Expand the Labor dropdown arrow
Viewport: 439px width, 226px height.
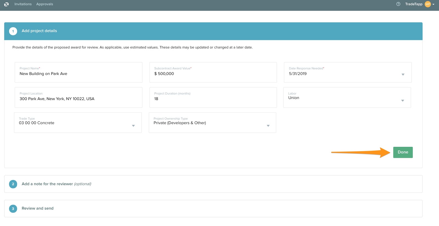[403, 101]
